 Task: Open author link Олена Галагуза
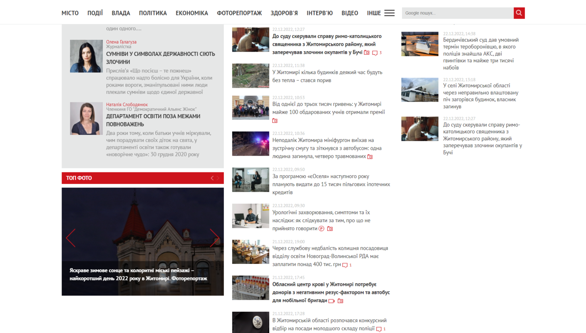[121, 42]
